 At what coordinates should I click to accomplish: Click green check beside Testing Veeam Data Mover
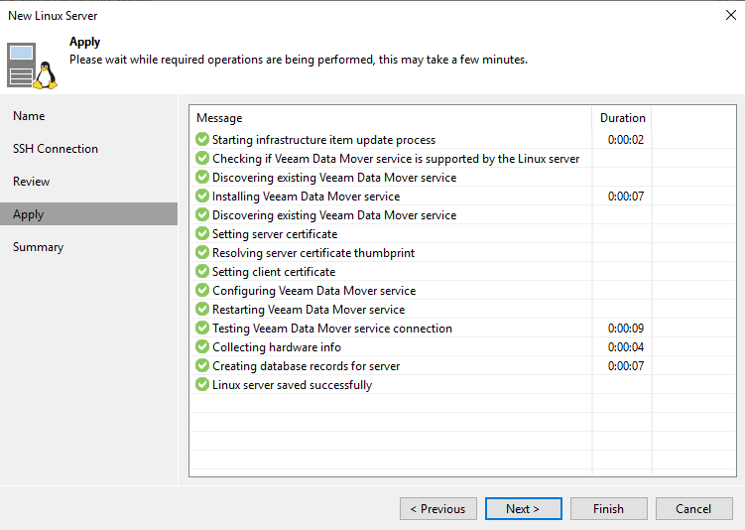point(202,328)
